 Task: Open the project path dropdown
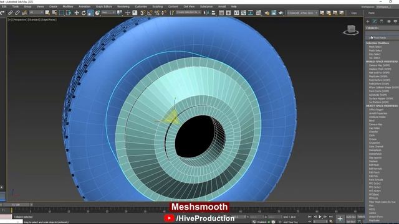click(302, 12)
